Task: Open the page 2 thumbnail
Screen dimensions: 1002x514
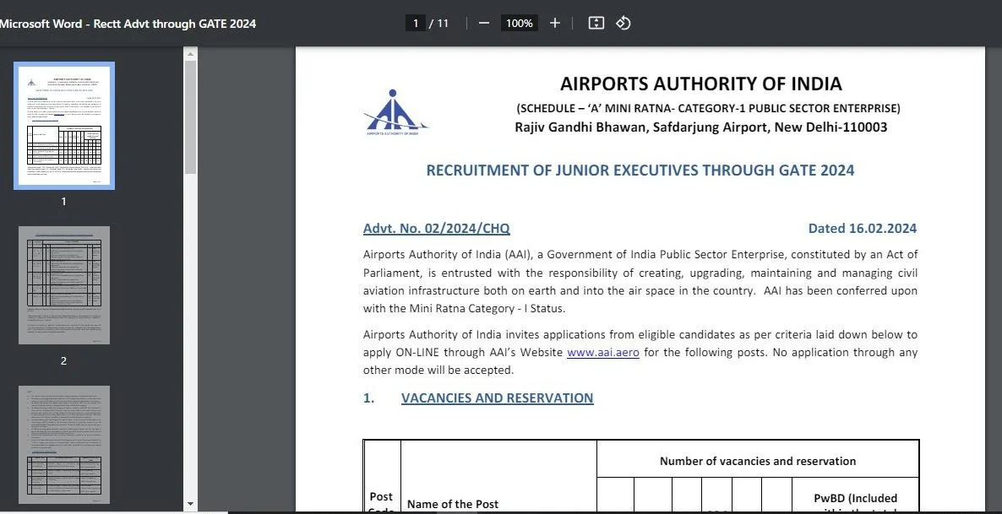Action: [x=64, y=284]
